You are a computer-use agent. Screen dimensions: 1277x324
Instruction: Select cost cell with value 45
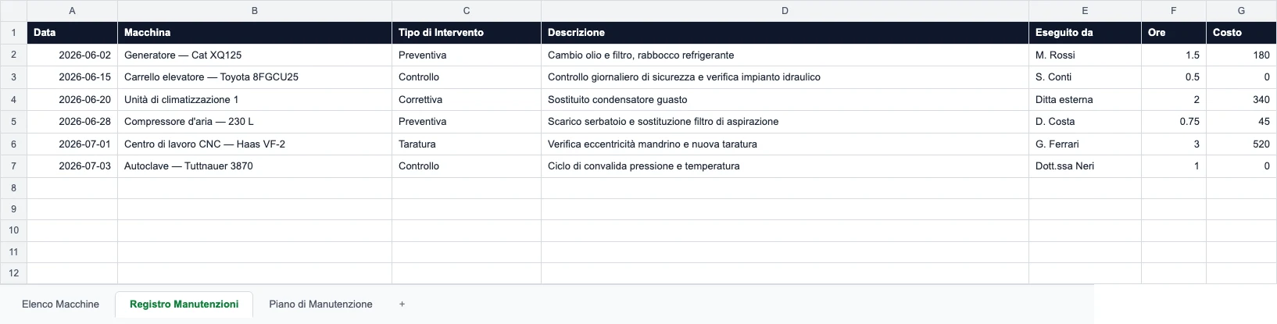pos(1242,122)
